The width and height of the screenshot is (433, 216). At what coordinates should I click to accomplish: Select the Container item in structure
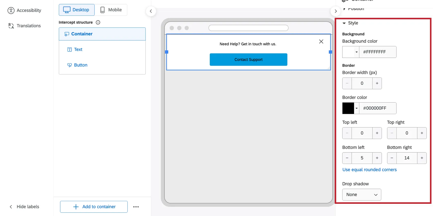[x=102, y=34]
